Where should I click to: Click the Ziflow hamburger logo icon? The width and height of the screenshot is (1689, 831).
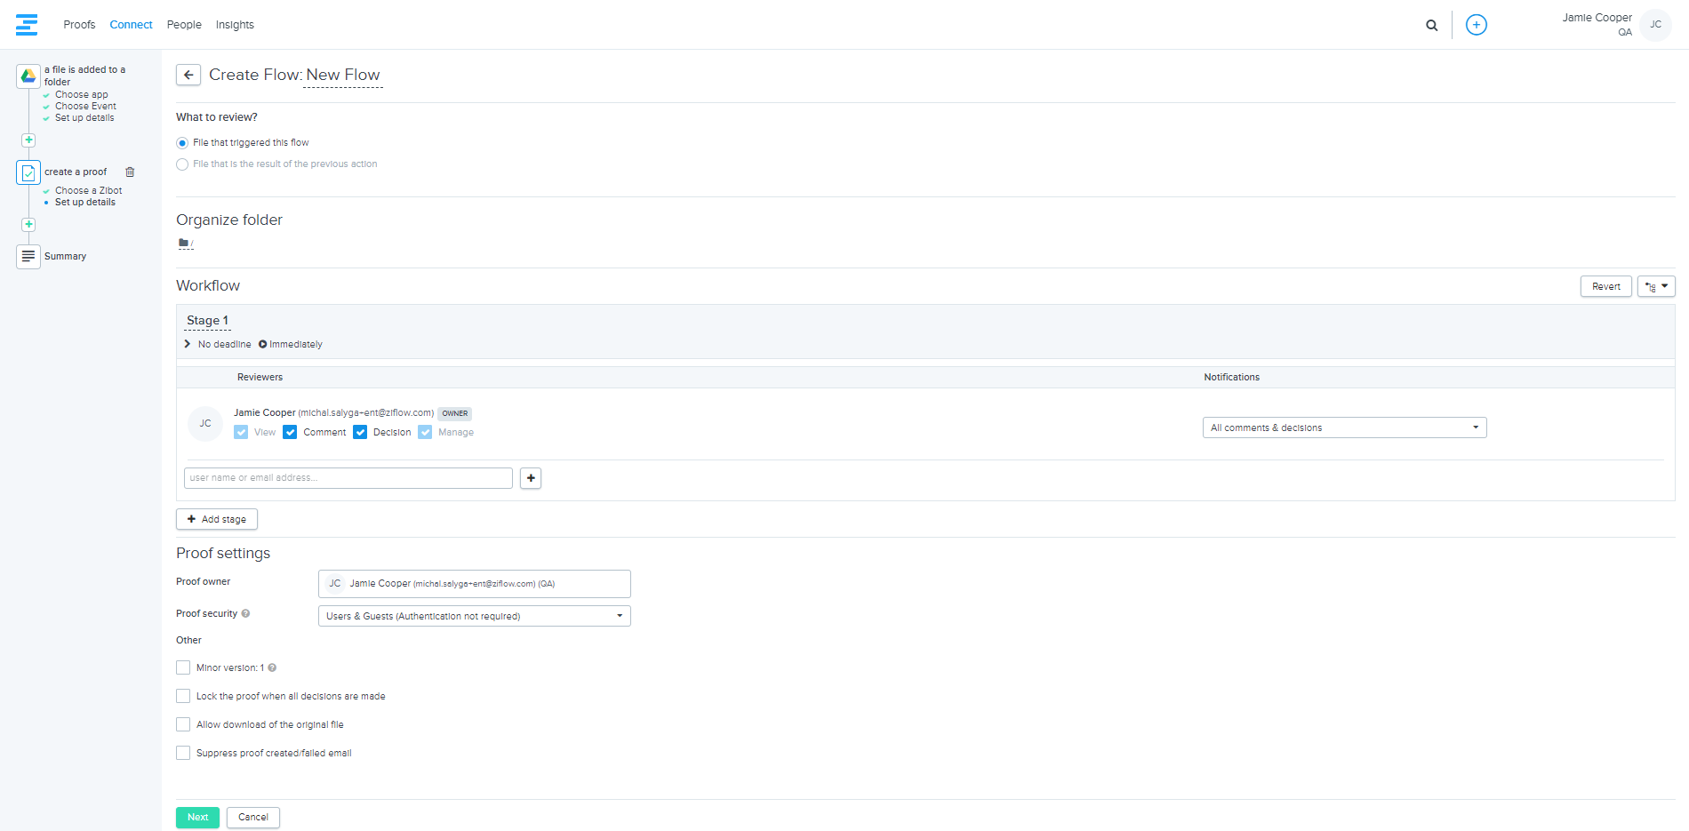click(x=27, y=25)
